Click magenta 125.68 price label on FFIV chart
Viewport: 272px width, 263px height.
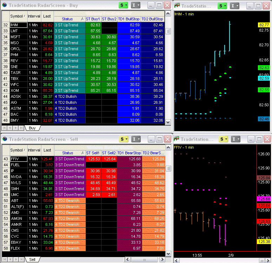tap(264, 199)
